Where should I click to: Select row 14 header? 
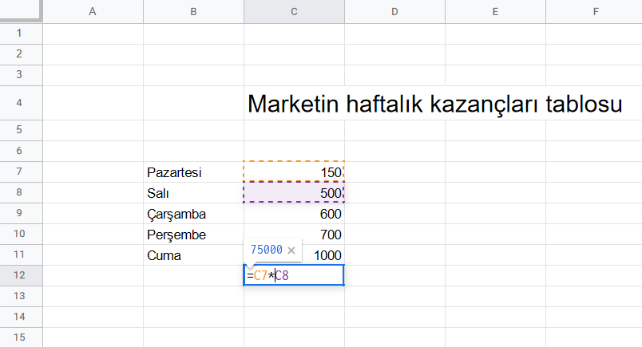tap(21, 317)
